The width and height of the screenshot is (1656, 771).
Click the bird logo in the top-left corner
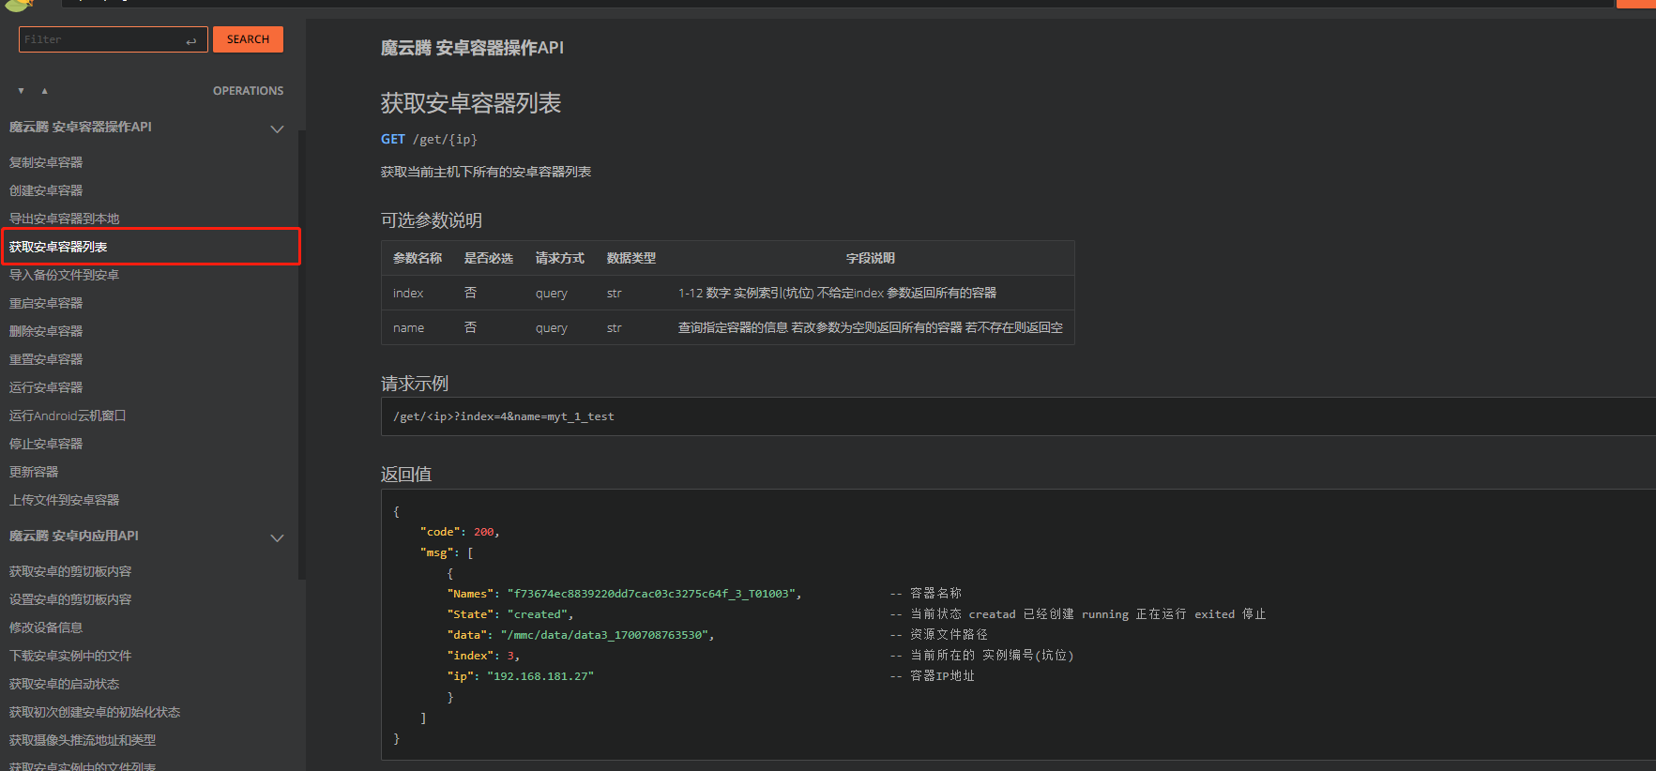click(17, 5)
